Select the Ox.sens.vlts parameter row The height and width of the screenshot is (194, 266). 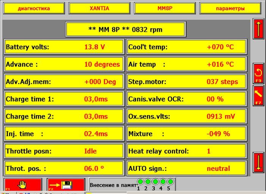186,117
